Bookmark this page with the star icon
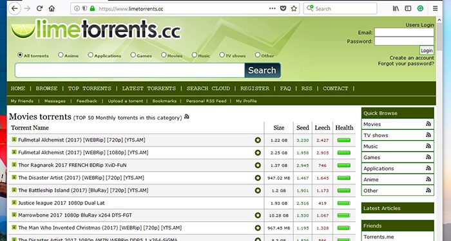 tap(294, 8)
